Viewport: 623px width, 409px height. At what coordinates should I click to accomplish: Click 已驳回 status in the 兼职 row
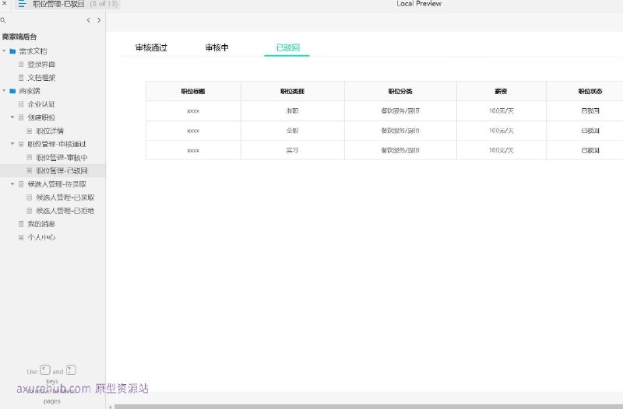(x=590, y=110)
